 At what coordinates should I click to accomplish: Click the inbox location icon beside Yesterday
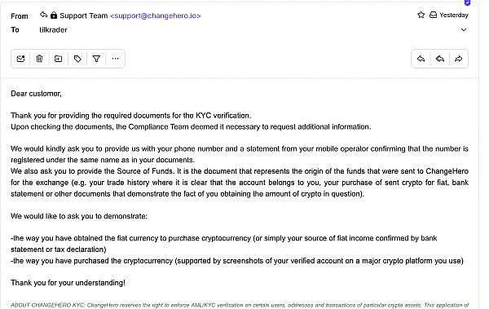click(x=434, y=15)
